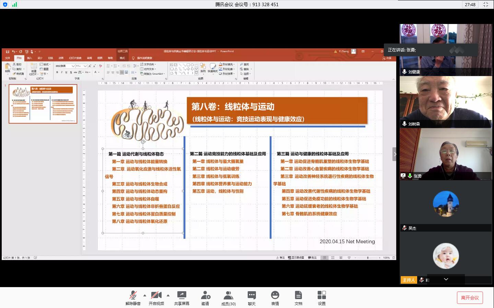
Task: Open the 表情 emoji reactions
Action: [275, 297]
